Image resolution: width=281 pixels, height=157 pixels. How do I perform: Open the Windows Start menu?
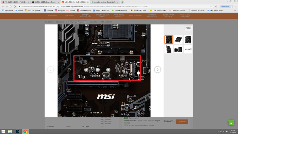point(3,131)
